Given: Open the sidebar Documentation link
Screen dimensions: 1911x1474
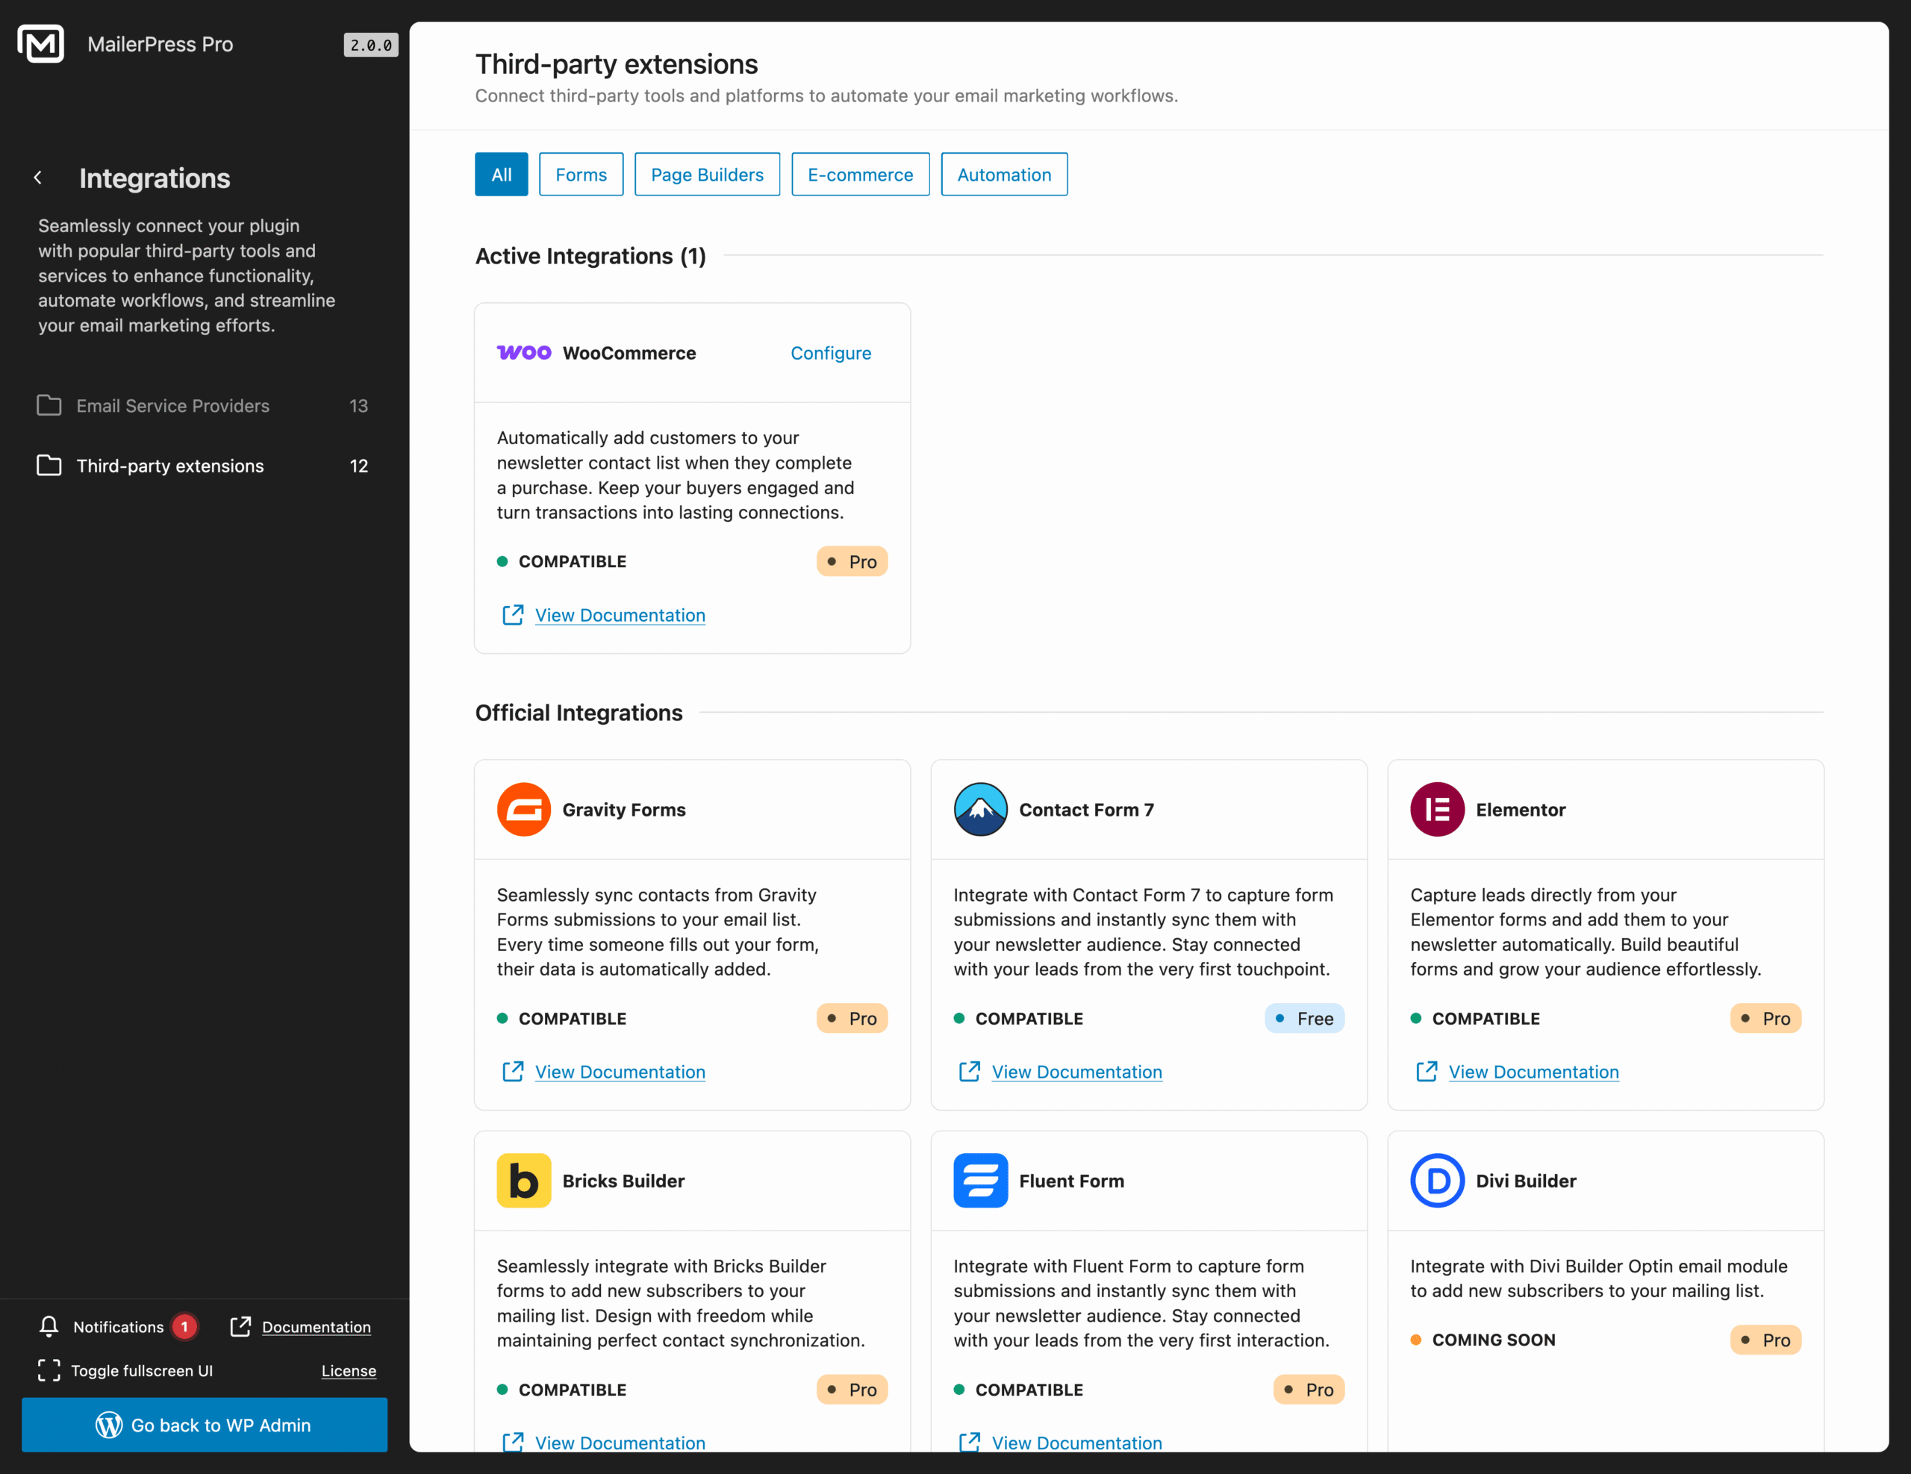Looking at the screenshot, I should pyautogui.click(x=316, y=1327).
